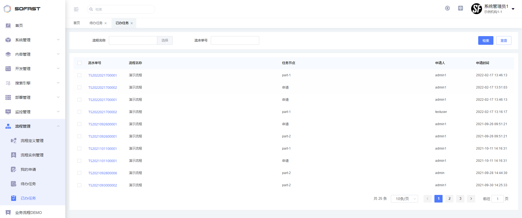
Task: Open 流程实例管理 via its sidebar icon
Action: tap(14, 155)
